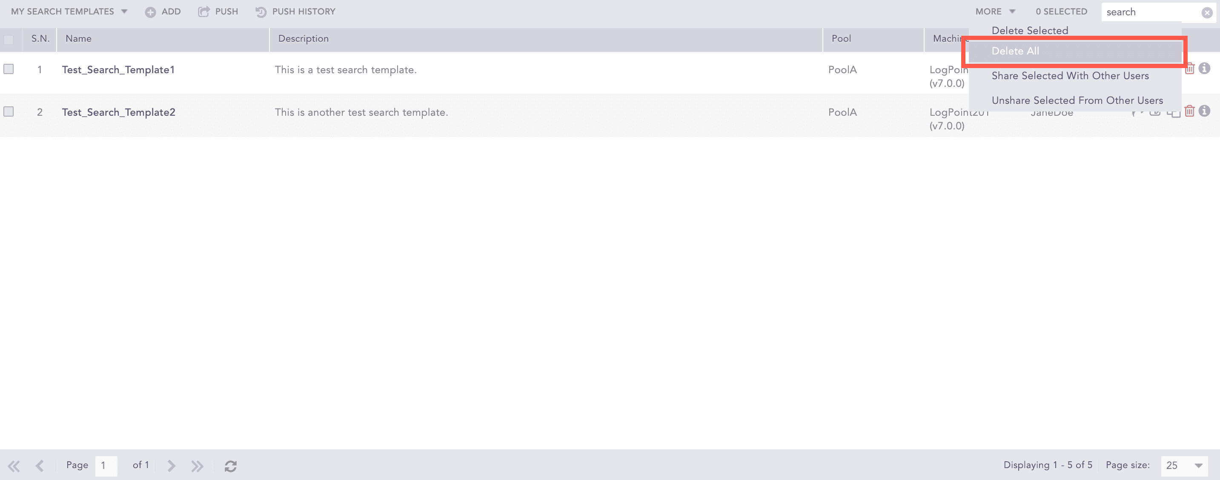Refresh the search templates list

[231, 466]
